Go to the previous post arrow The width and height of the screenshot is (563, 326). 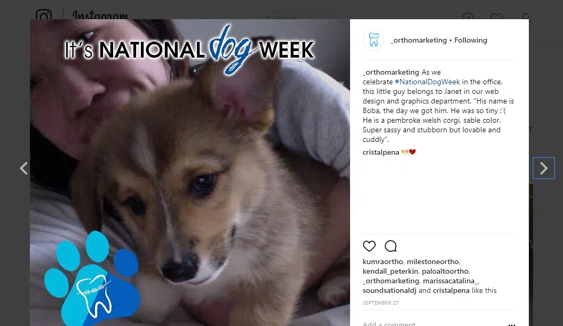point(23,168)
